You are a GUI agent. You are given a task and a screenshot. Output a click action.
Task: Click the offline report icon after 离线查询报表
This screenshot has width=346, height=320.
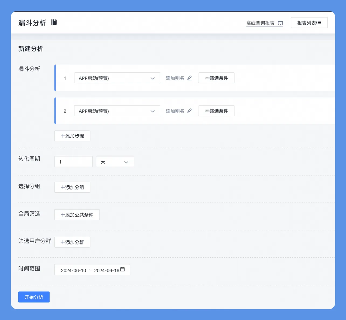click(x=280, y=23)
